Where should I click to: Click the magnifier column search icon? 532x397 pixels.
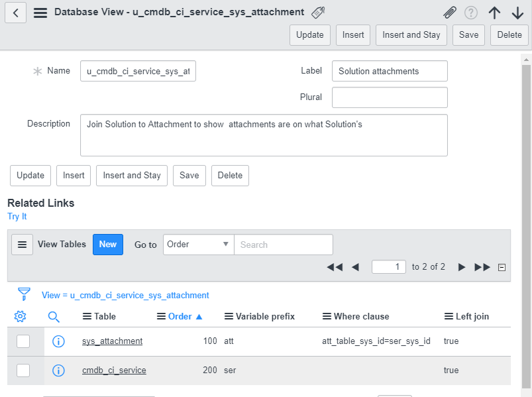(x=54, y=317)
